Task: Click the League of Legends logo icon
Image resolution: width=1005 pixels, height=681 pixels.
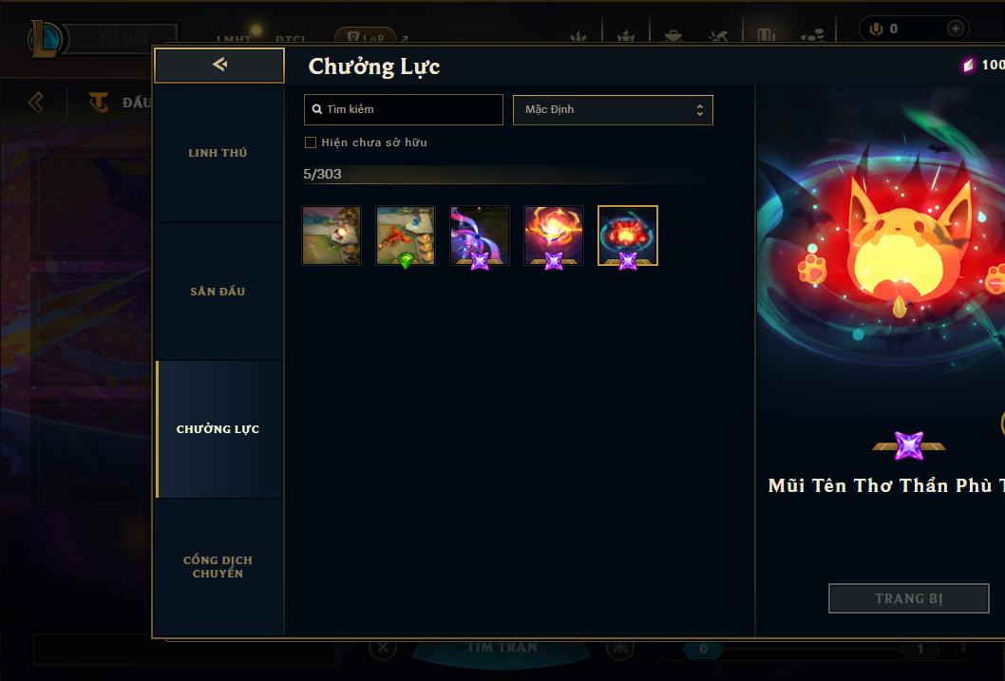Action: pyautogui.click(x=46, y=38)
